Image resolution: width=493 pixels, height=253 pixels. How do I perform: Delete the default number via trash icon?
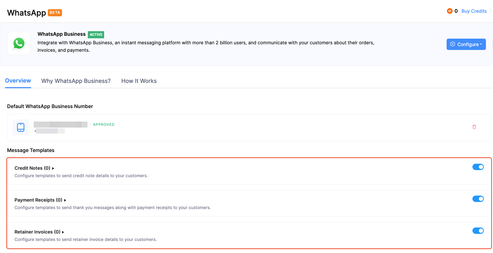click(x=474, y=127)
